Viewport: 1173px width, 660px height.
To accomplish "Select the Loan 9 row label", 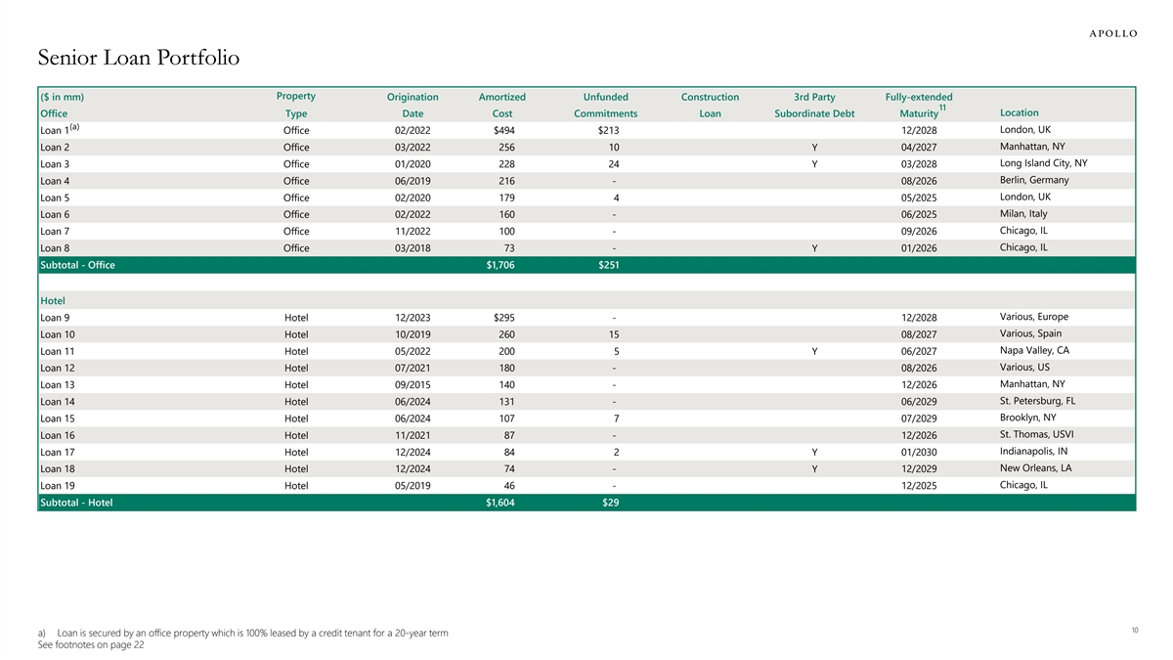I will pyautogui.click(x=55, y=318).
